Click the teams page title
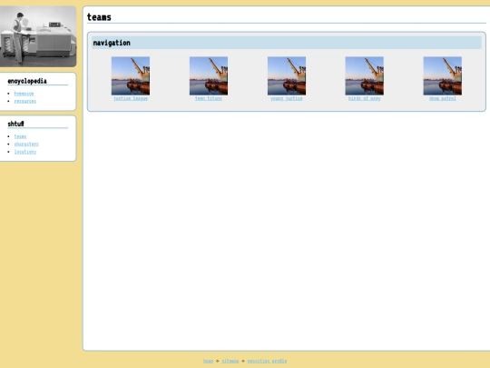Viewport: 490px width, 368px height. coord(99,17)
